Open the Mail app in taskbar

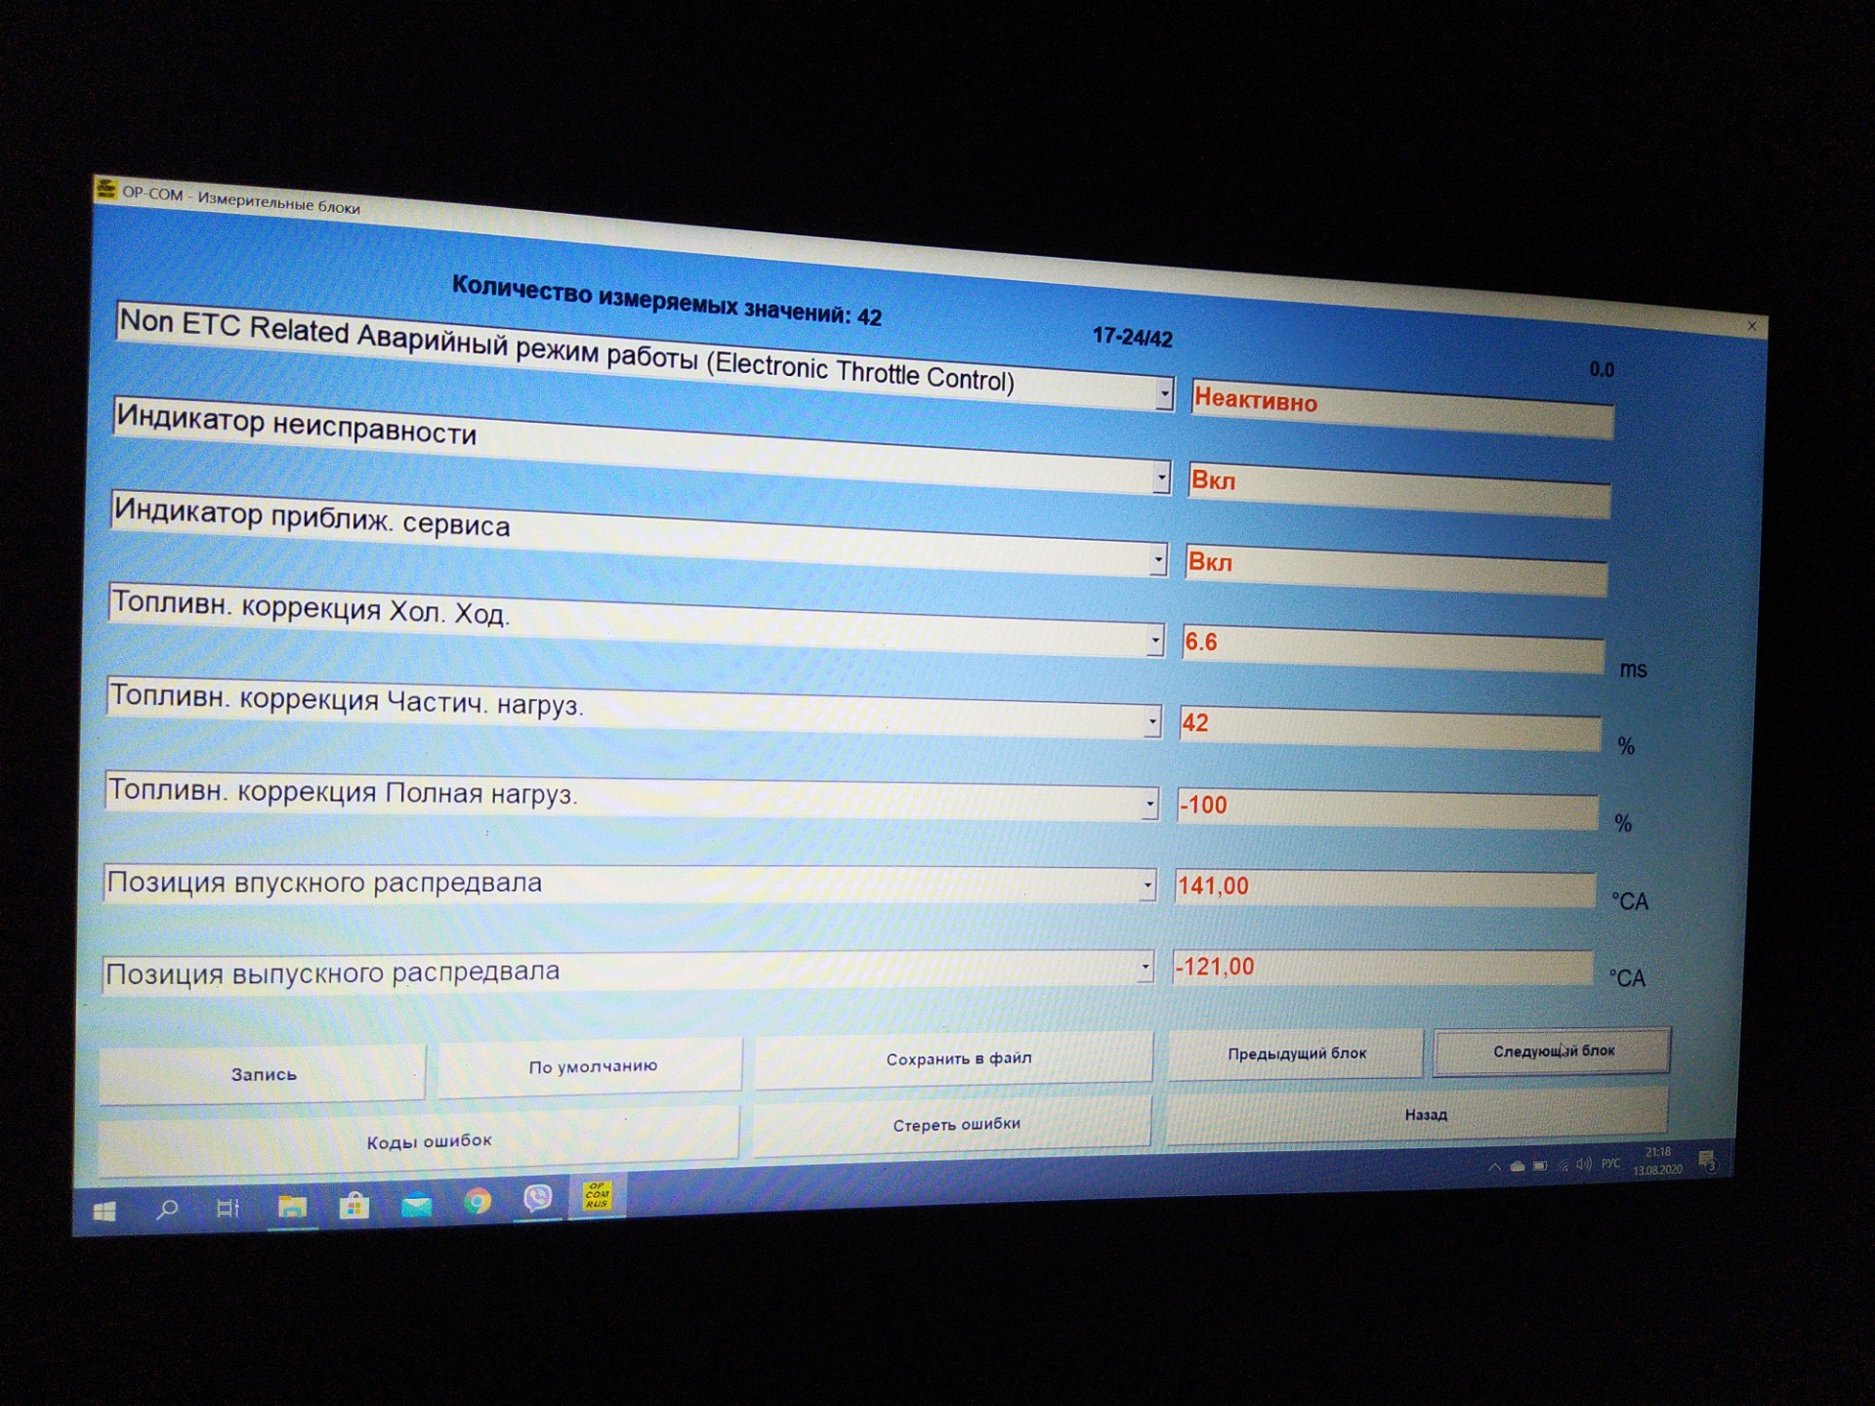tap(417, 1205)
